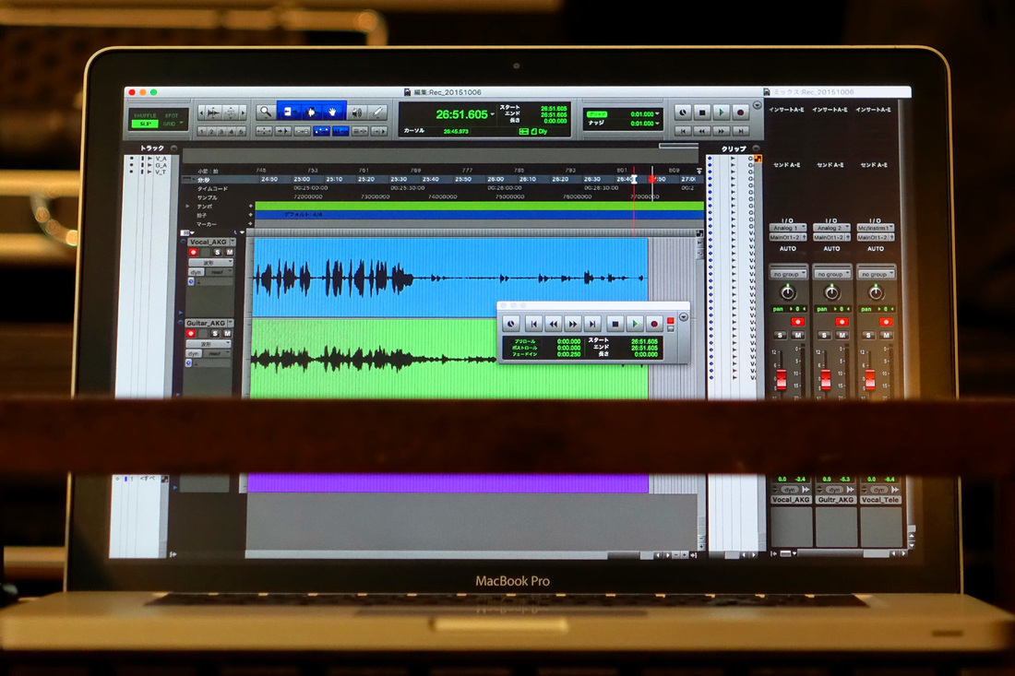Click Return to Zero in floating transport
This screenshot has height=676, width=1015.
(x=533, y=324)
